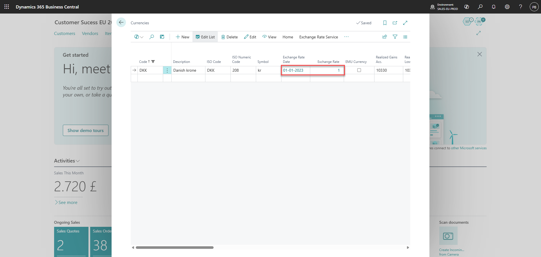Open the Settings gear menu
The width and height of the screenshot is (541, 257).
tap(507, 7)
